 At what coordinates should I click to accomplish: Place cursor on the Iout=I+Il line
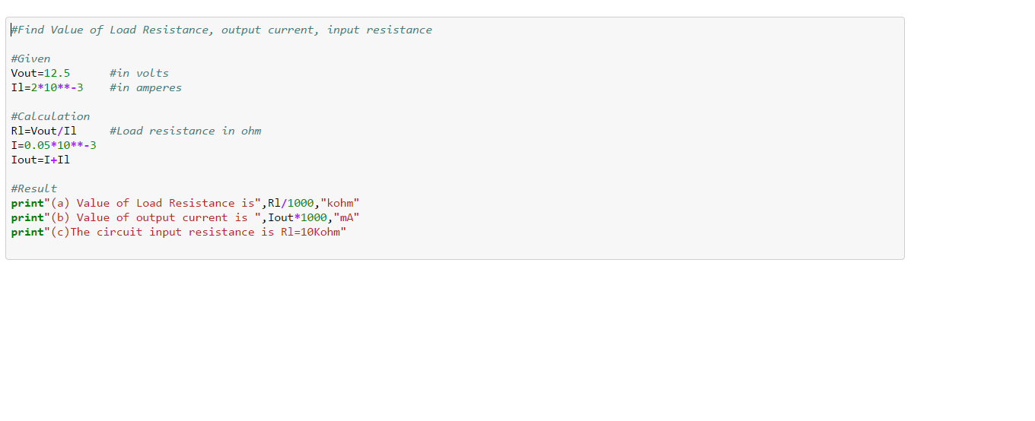click(x=40, y=160)
